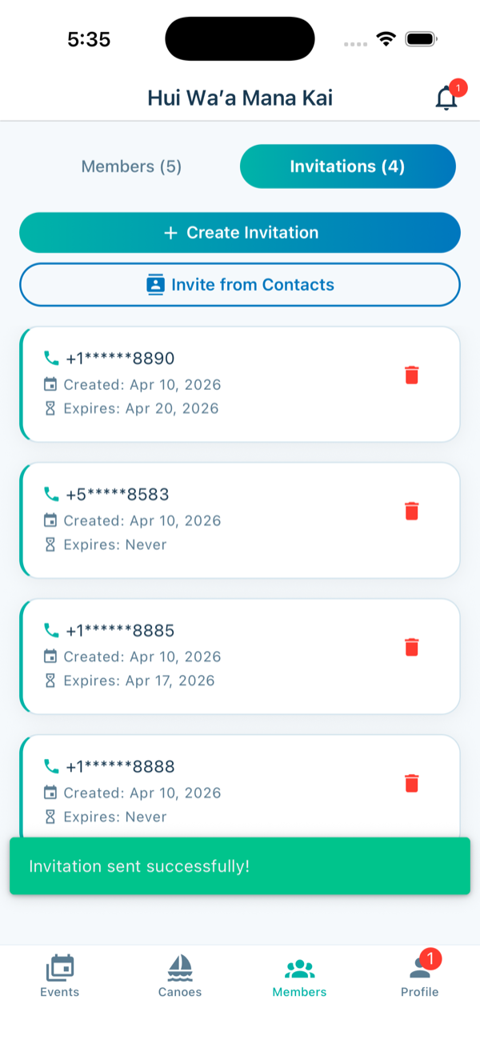Open the Profile tab

(420, 975)
